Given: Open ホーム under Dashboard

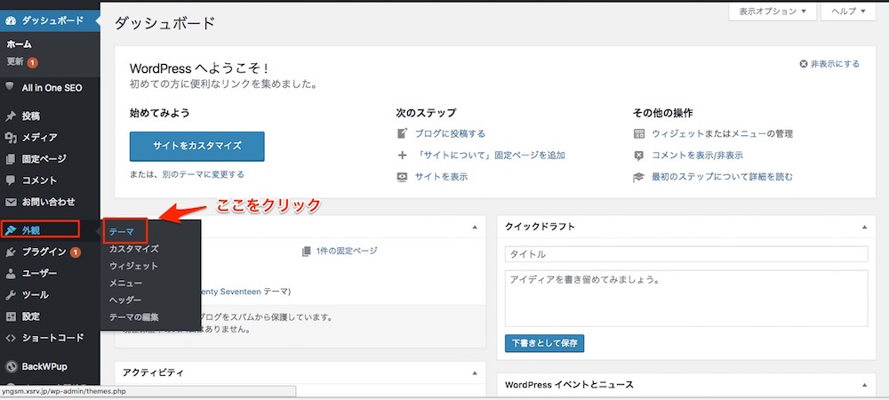Looking at the screenshot, I should coord(20,44).
